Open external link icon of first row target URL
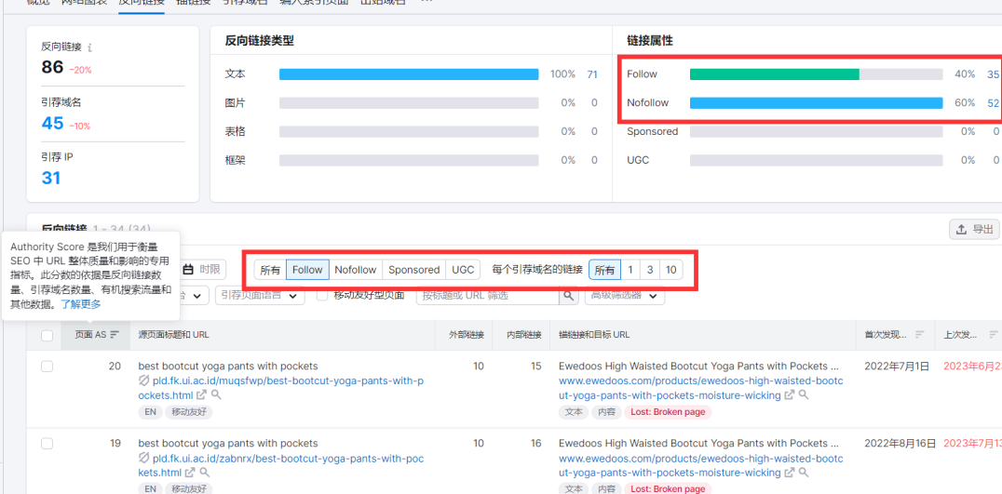 789,395
